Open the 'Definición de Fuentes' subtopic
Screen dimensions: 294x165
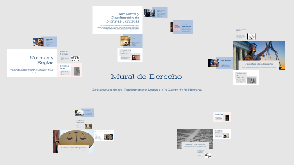246,78
